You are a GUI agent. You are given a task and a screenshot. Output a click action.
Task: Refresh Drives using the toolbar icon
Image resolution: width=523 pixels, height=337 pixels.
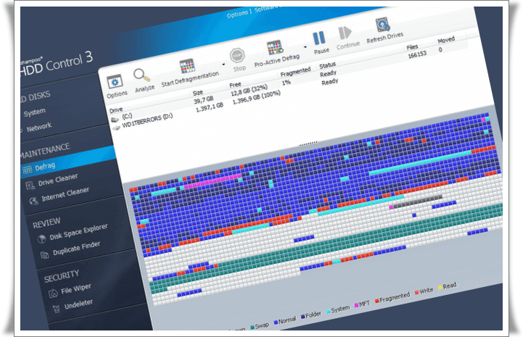click(383, 25)
